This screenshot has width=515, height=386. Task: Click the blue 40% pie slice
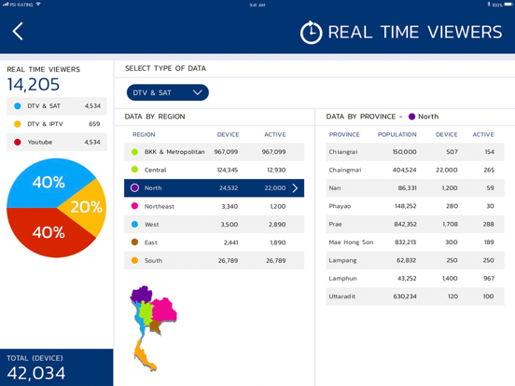point(49,182)
